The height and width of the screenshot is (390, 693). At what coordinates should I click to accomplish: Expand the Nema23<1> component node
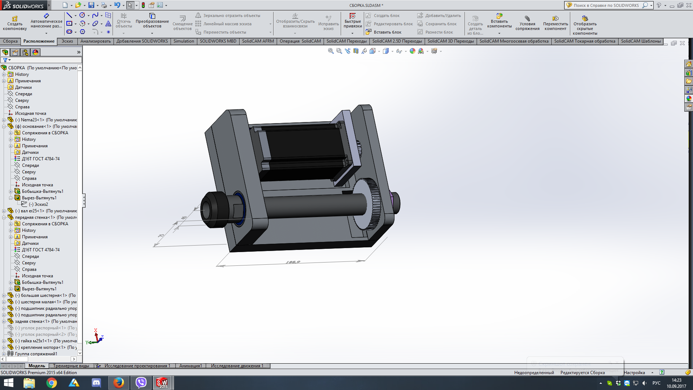pos(4,120)
